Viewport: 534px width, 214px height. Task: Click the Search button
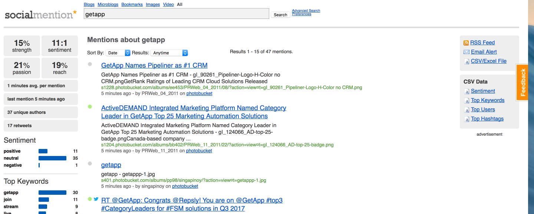tap(280, 15)
